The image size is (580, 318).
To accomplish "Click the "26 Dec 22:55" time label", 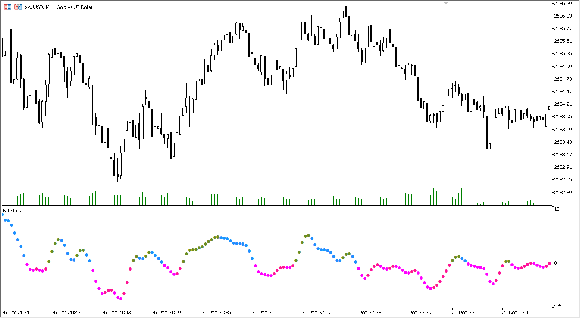I will click(x=467, y=313).
